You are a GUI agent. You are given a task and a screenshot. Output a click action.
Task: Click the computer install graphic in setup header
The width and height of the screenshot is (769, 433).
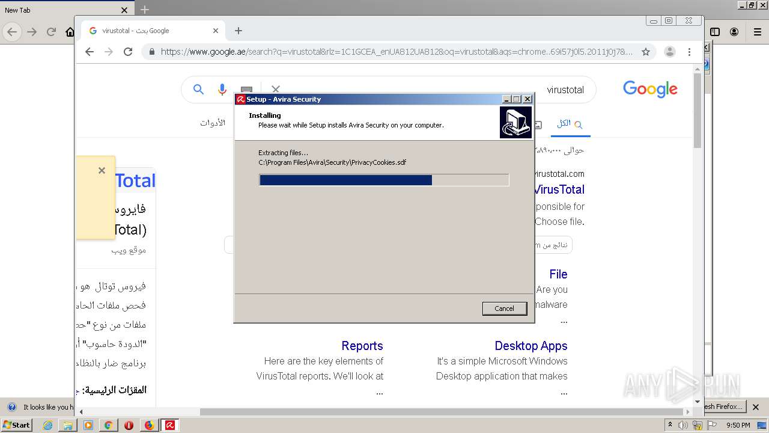coord(515,123)
